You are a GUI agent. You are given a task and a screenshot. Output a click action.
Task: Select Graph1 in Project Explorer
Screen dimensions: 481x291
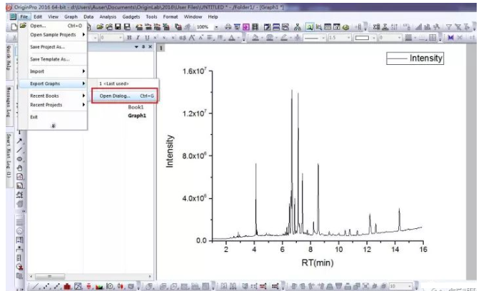pyautogui.click(x=136, y=115)
